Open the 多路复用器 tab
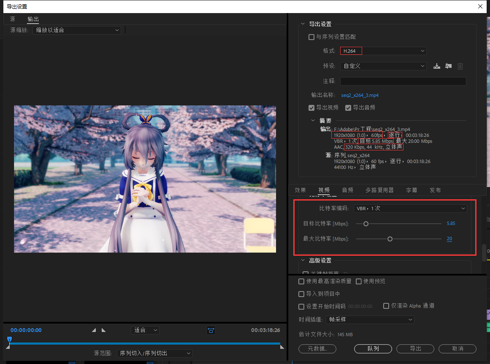 [380, 190]
